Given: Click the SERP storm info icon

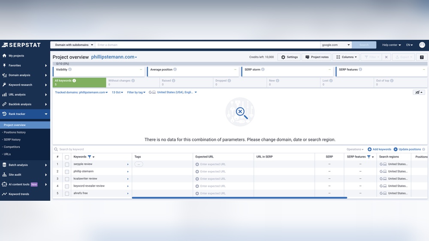Looking at the screenshot, I should pos(263,69).
